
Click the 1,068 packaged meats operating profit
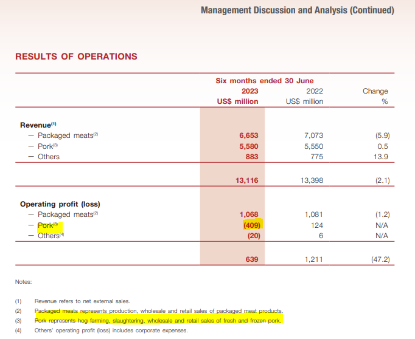249,214
